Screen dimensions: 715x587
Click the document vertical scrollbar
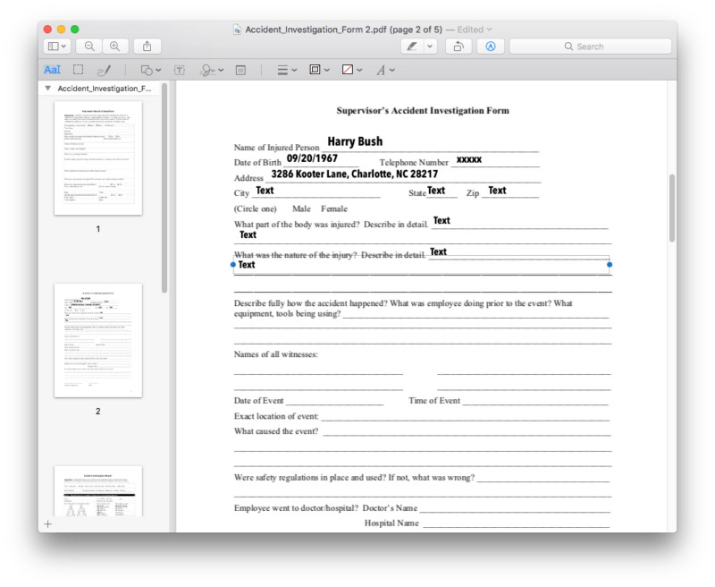tap(672, 208)
